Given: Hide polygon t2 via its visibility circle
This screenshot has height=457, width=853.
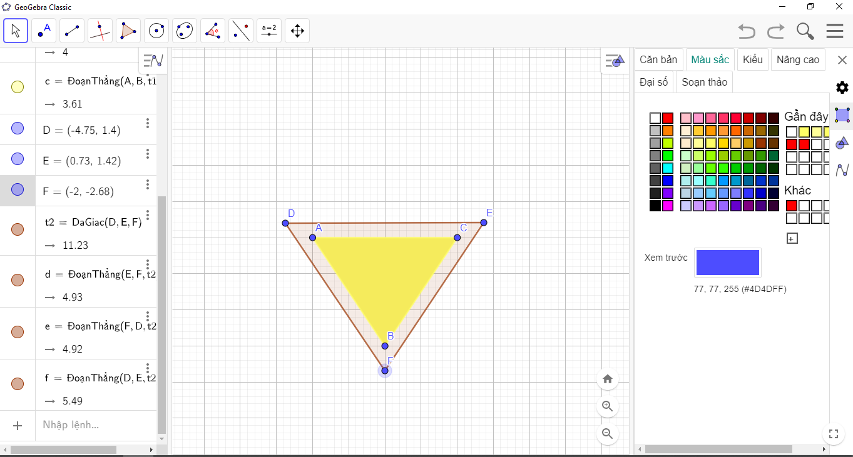Looking at the screenshot, I should point(18,229).
